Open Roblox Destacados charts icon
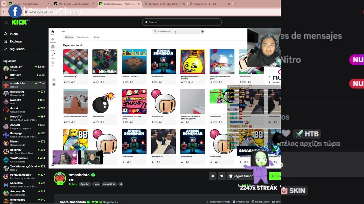 point(53,39)
